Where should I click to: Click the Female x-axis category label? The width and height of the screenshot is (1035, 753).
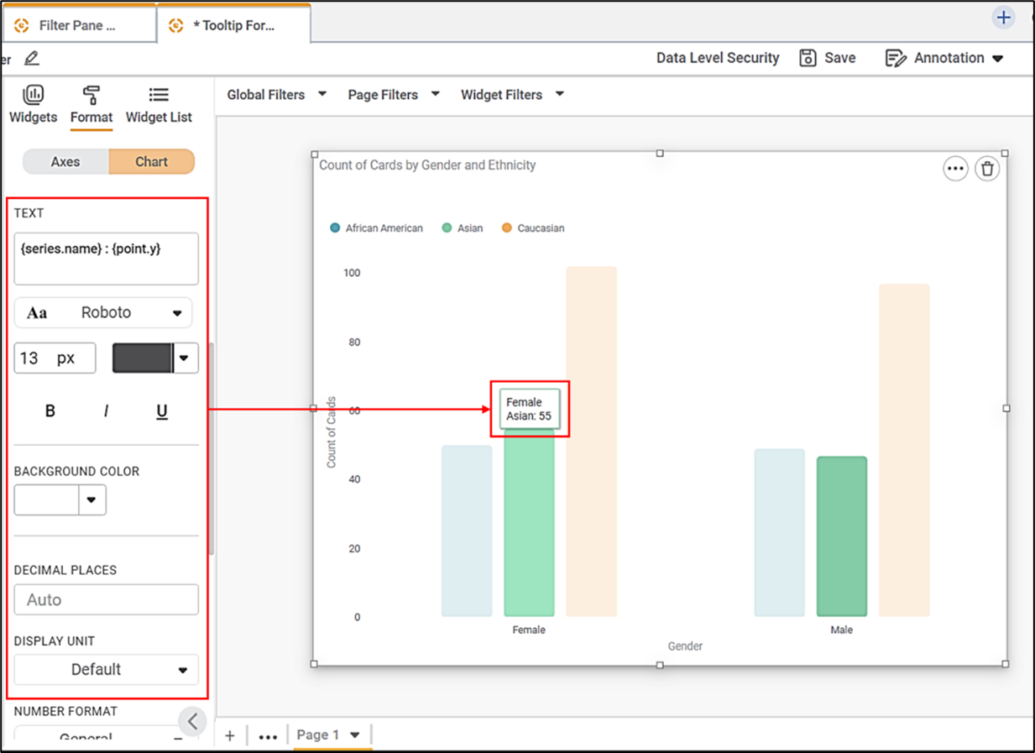coord(529,630)
